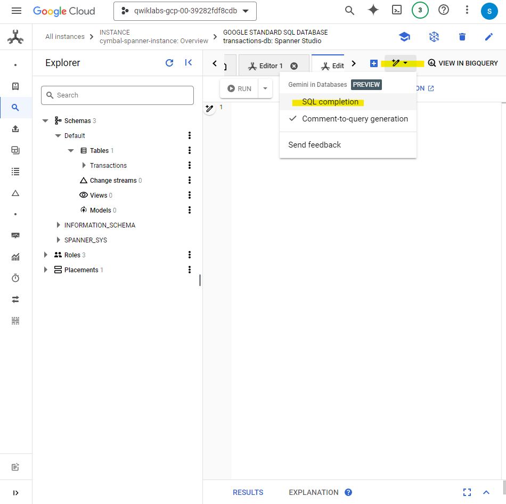Open the three-dot menu for Change streams
The image size is (506, 504).
pyautogui.click(x=190, y=180)
